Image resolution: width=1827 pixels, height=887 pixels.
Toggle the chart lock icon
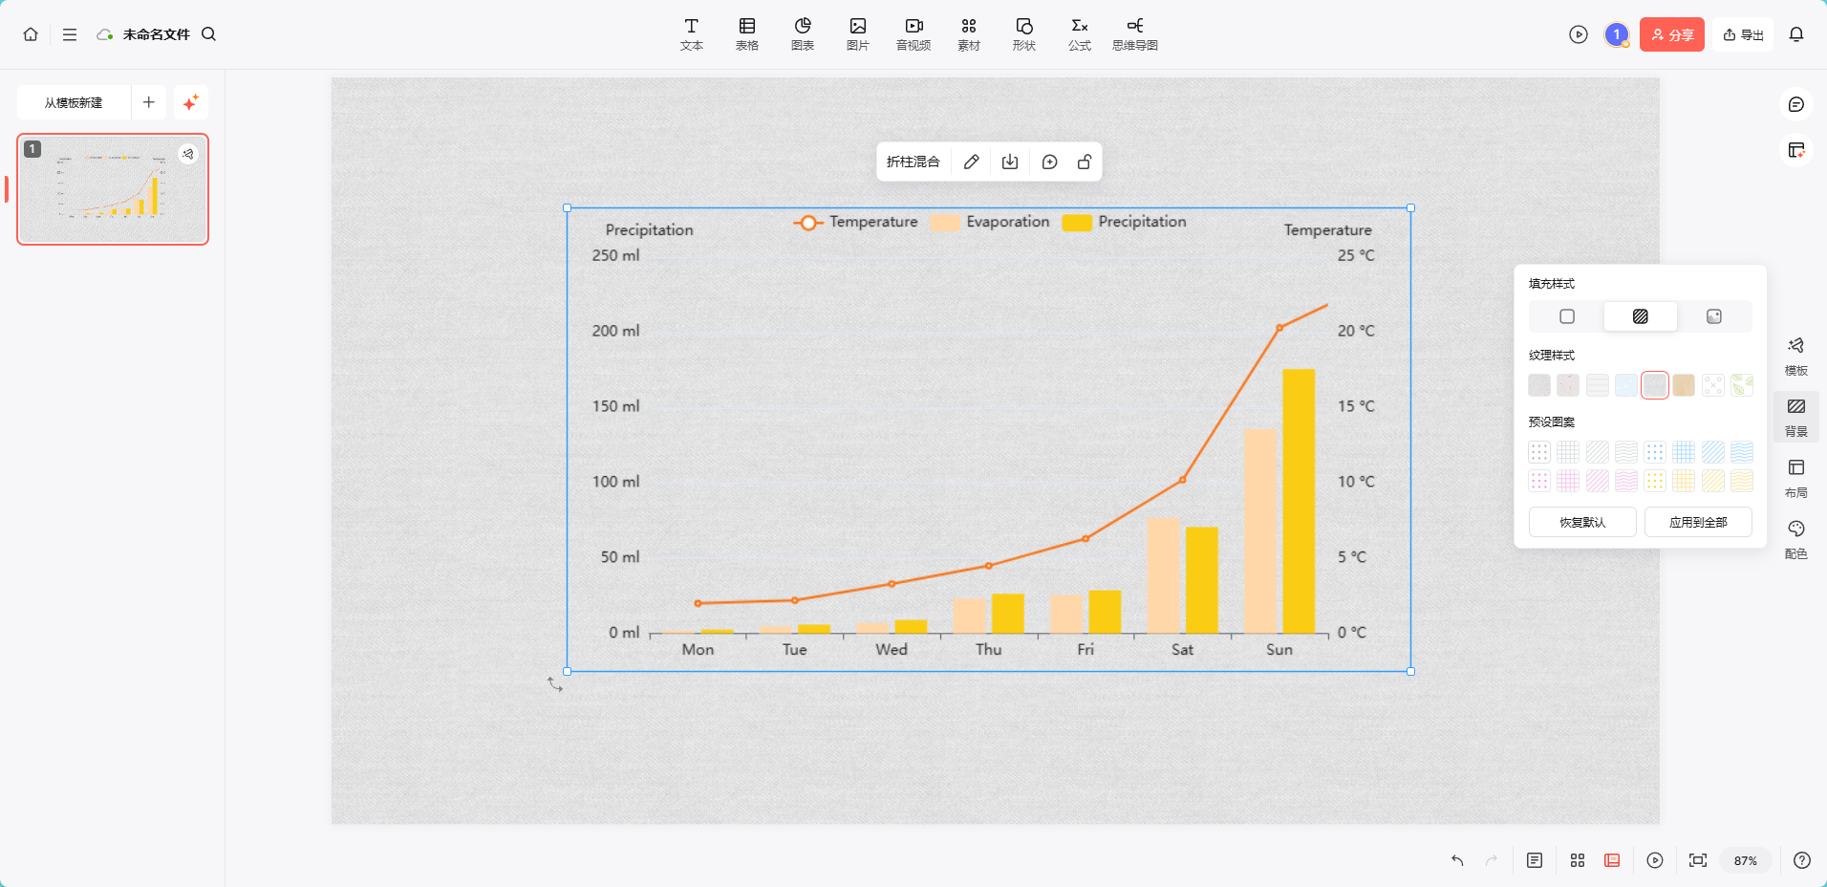click(x=1085, y=162)
